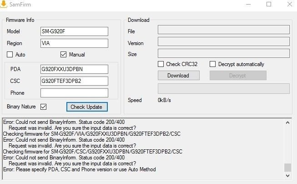This screenshot has width=297, height=184.
Task: Click the SamFirm app icon in title bar
Action: (x=3, y=4)
